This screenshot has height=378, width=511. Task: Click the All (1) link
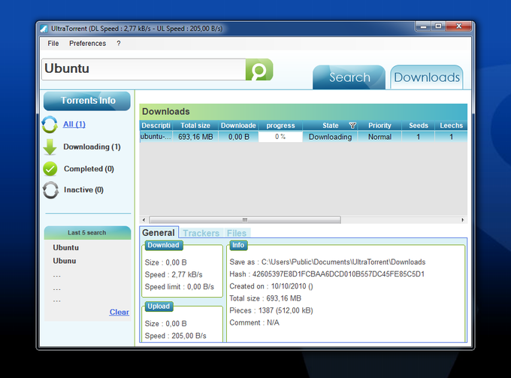click(x=74, y=124)
